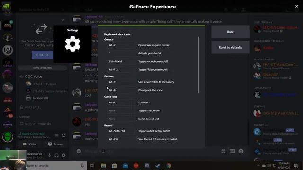This screenshot has width=303, height=170.
Task: Select the Activate push-to-talk shortcut field
Action: click(121, 53)
